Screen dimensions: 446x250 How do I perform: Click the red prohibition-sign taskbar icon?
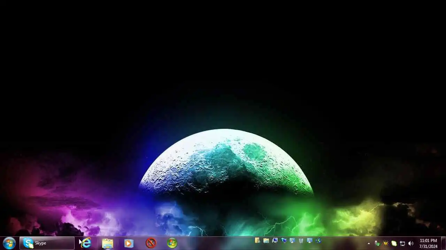tap(151, 243)
